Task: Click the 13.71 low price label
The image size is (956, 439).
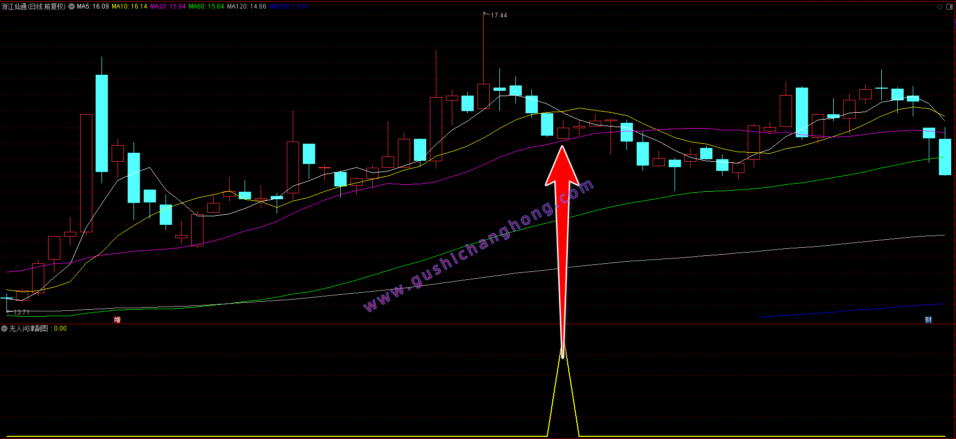Action: click(x=21, y=312)
